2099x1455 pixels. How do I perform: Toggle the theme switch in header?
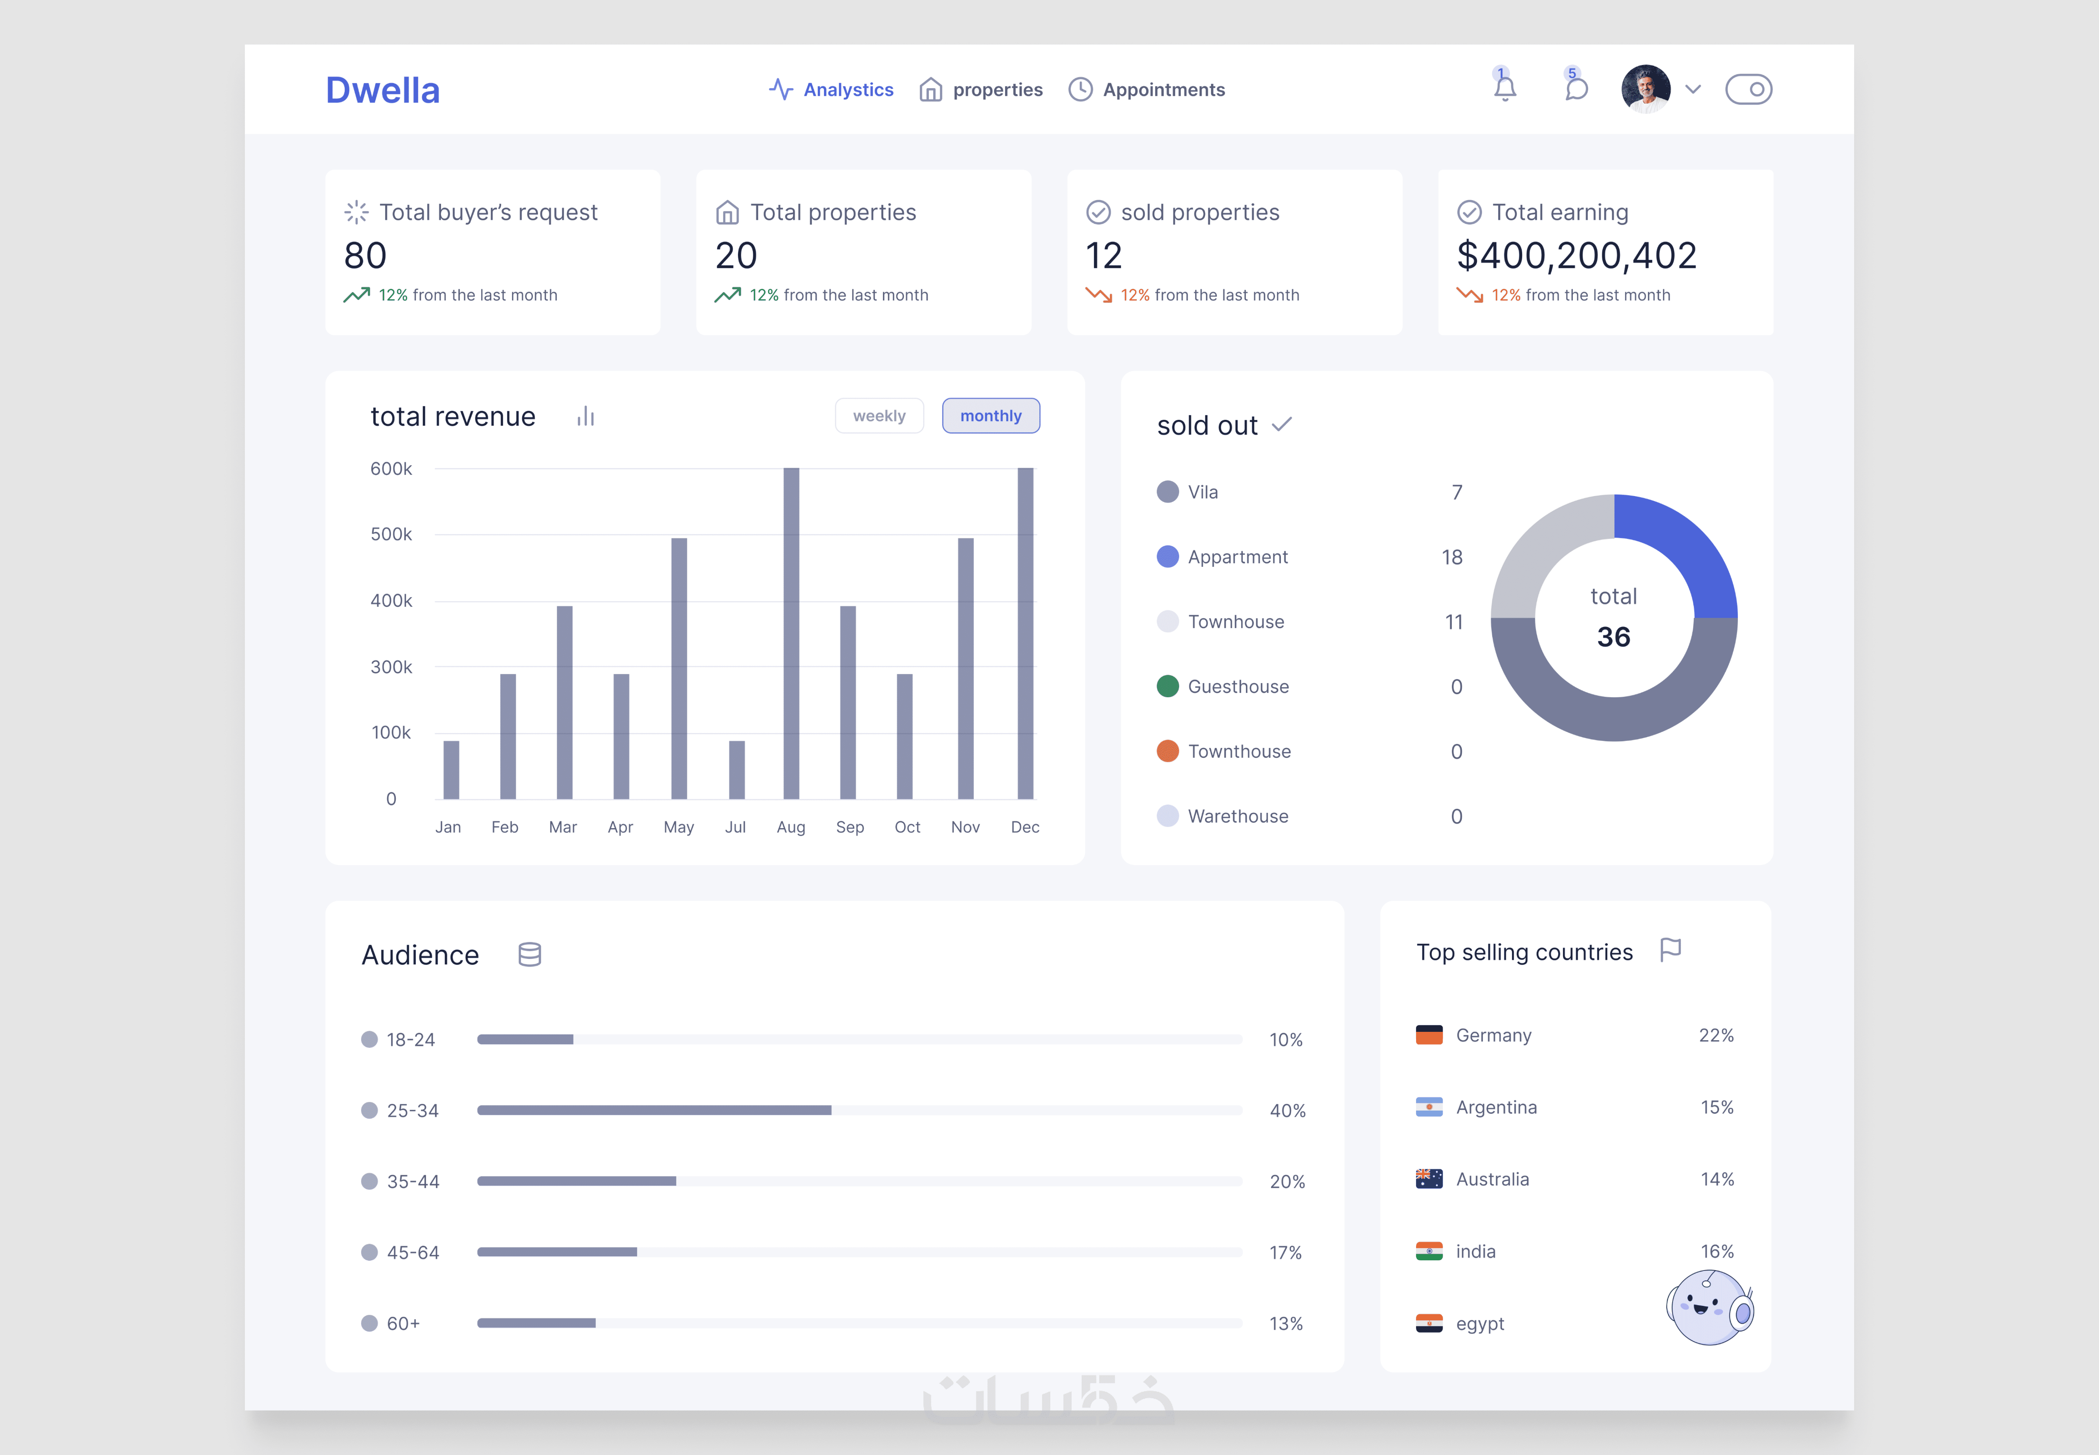[1748, 89]
